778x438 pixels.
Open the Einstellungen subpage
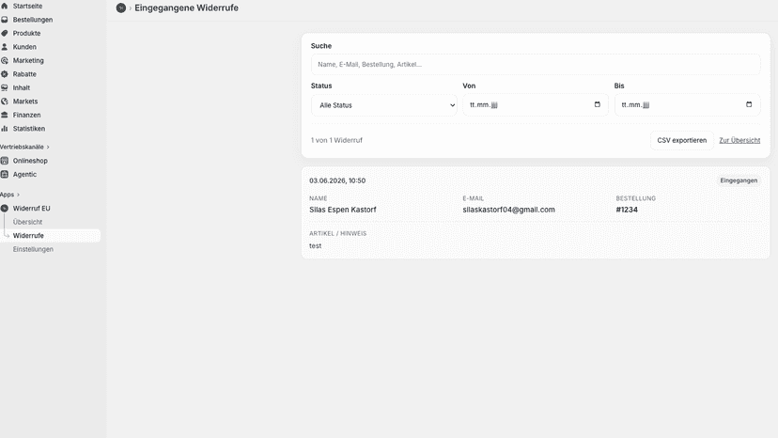33,249
